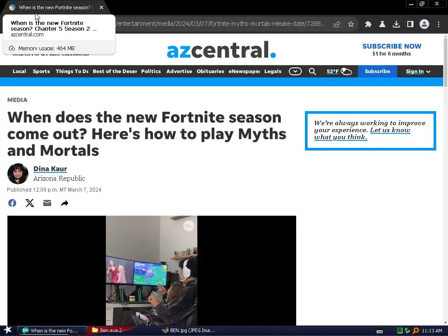Open the share arrow icon

pyautogui.click(x=65, y=203)
